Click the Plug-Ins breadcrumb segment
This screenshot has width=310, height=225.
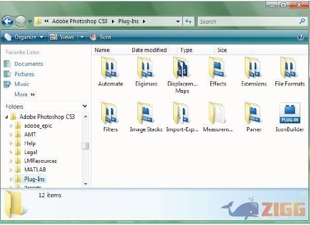(x=129, y=21)
